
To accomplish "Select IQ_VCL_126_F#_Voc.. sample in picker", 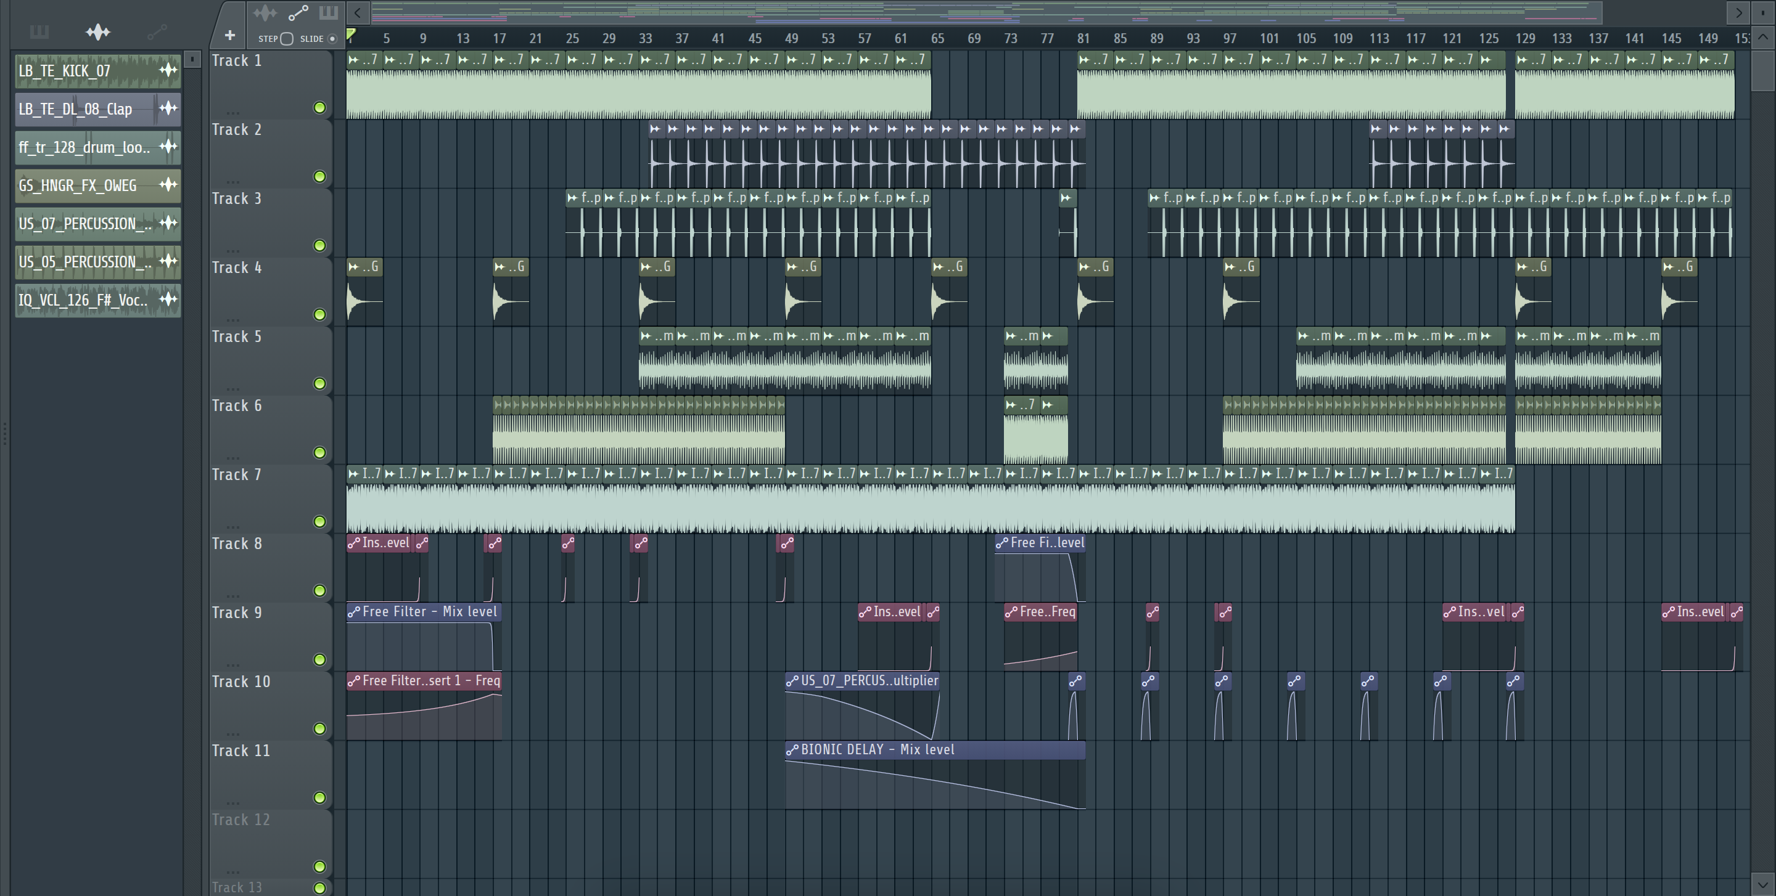I will click(98, 300).
